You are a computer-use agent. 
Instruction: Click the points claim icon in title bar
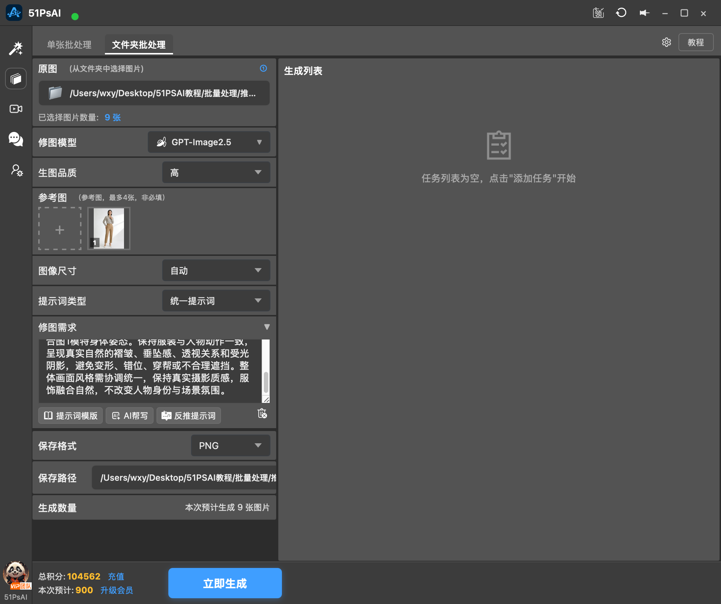598,13
